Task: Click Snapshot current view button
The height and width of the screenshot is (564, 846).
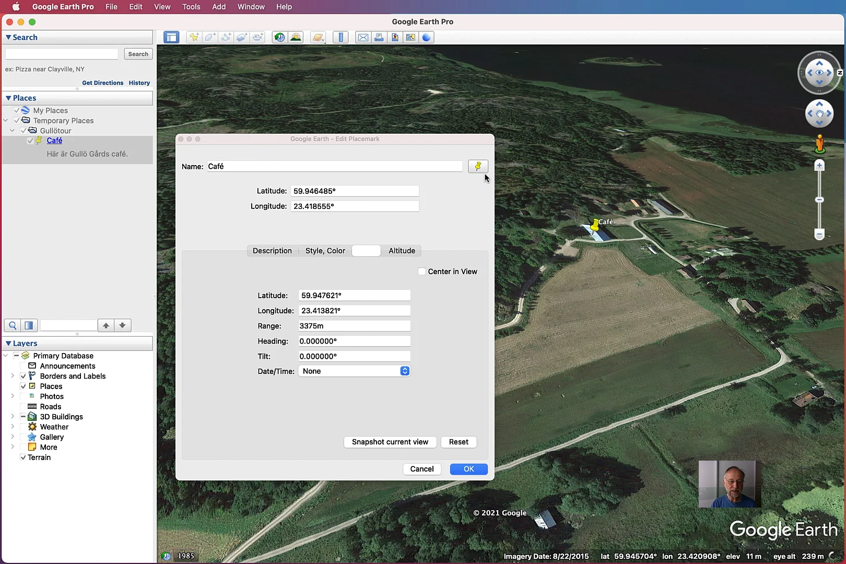Action: point(390,442)
